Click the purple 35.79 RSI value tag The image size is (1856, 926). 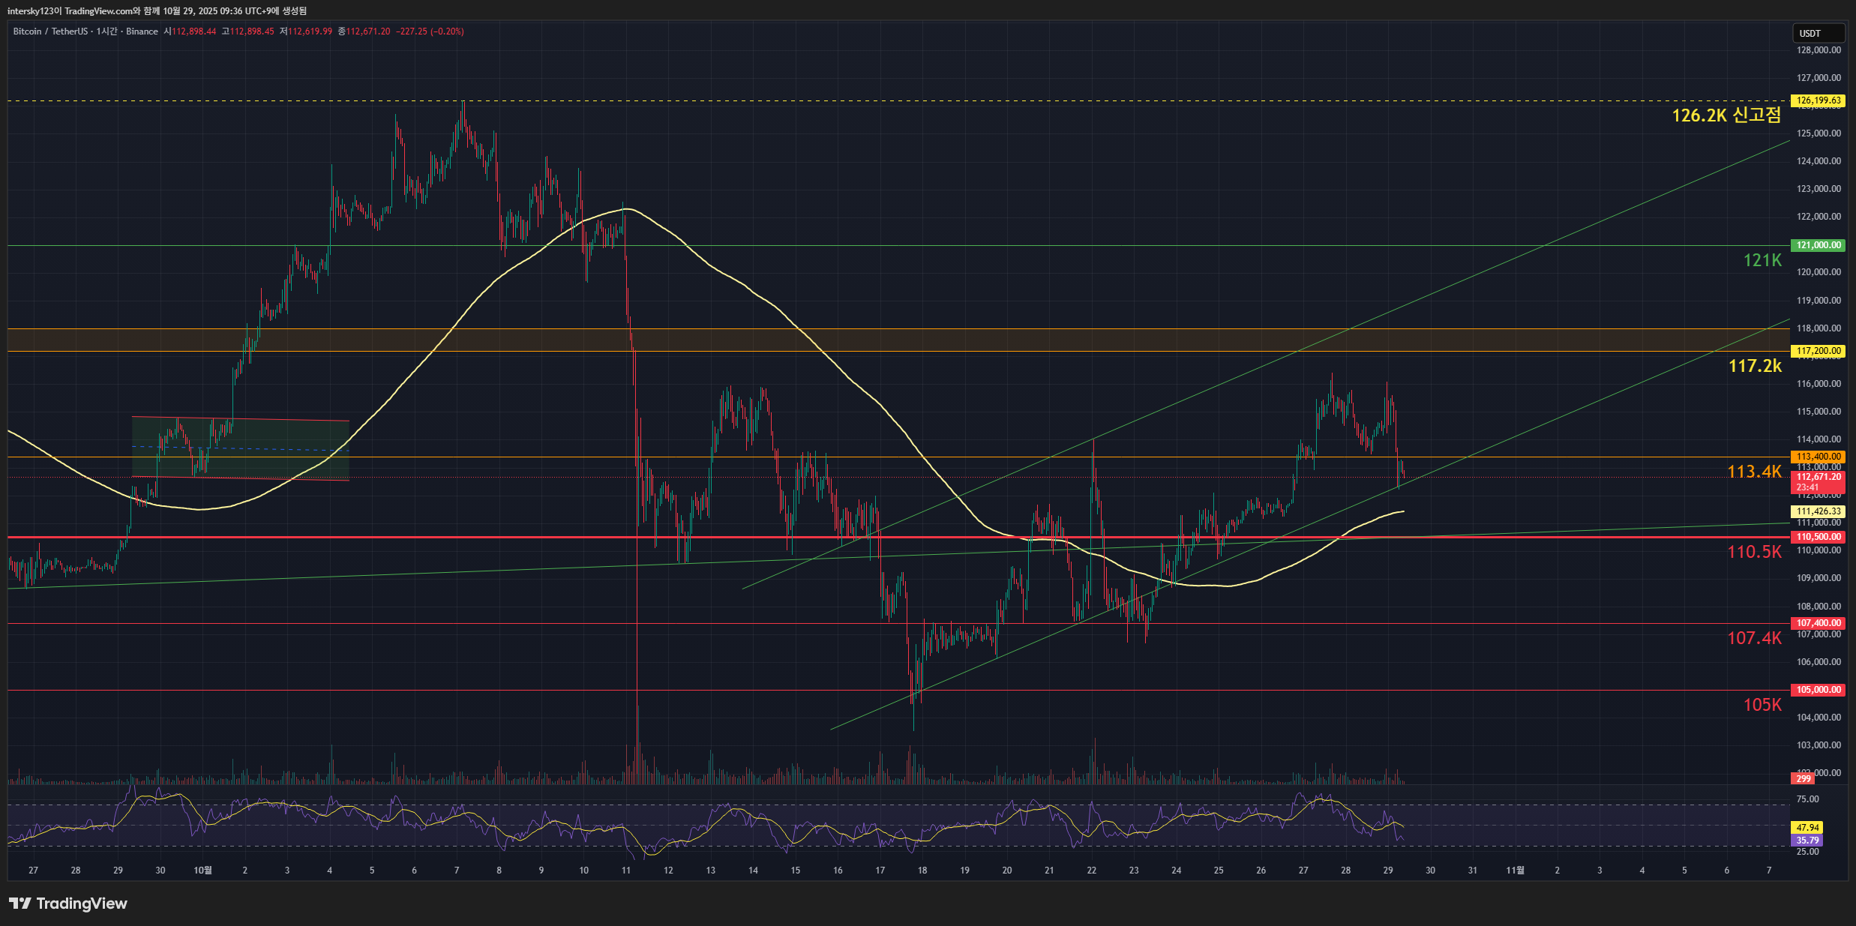[x=1807, y=841]
